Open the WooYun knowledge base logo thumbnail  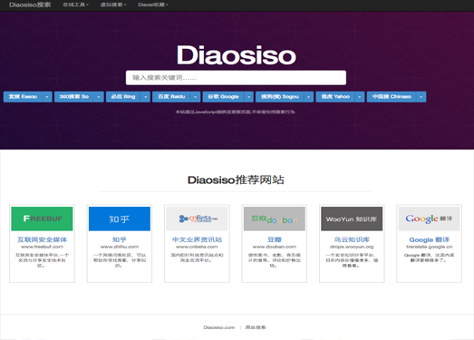tap(352, 219)
